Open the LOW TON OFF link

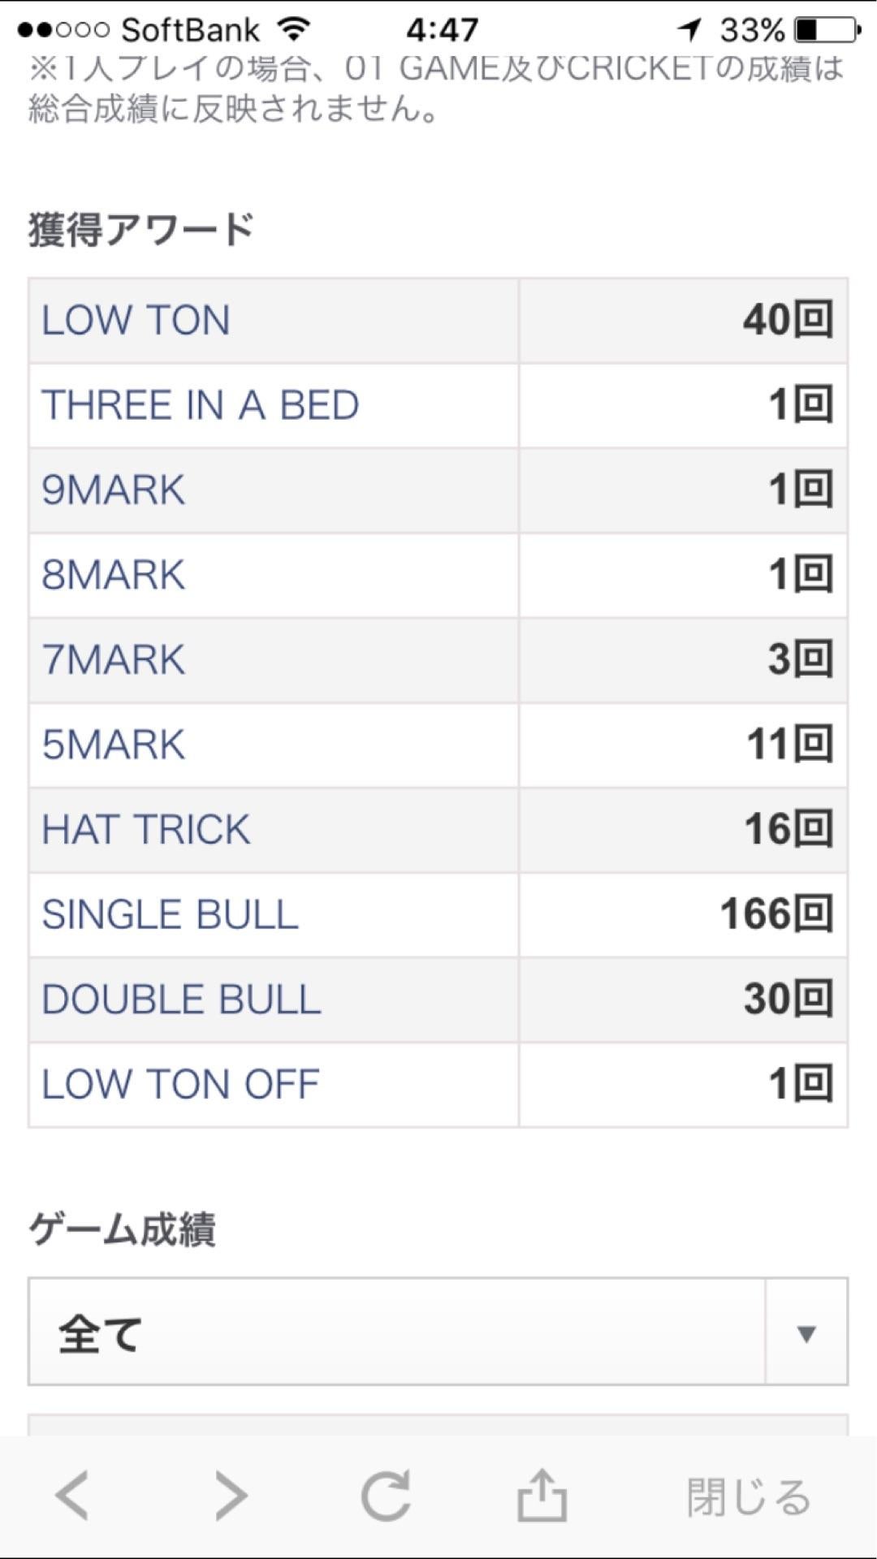(180, 1085)
